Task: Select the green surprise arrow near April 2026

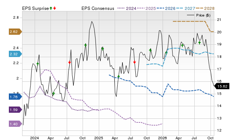Action: click(x=182, y=45)
